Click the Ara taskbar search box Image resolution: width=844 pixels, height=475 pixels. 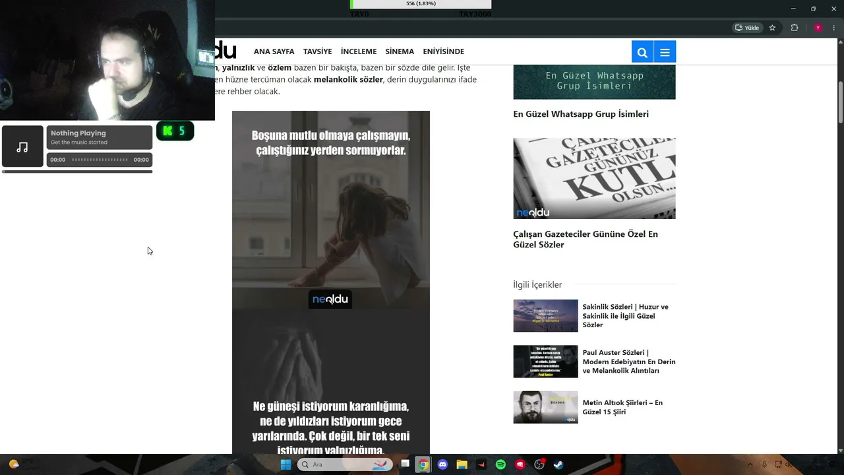[345, 464]
